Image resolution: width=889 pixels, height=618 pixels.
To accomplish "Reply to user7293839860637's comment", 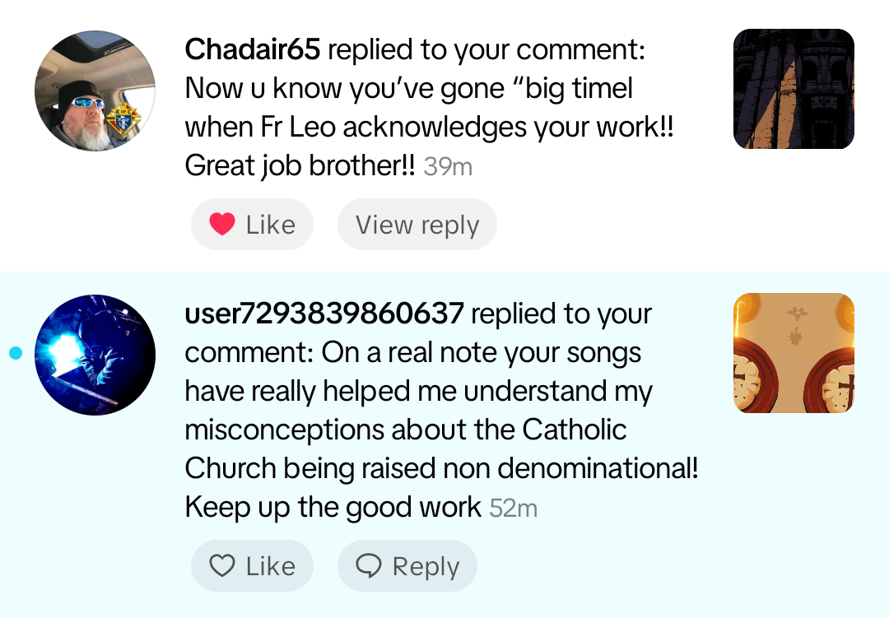I will pos(425,566).
